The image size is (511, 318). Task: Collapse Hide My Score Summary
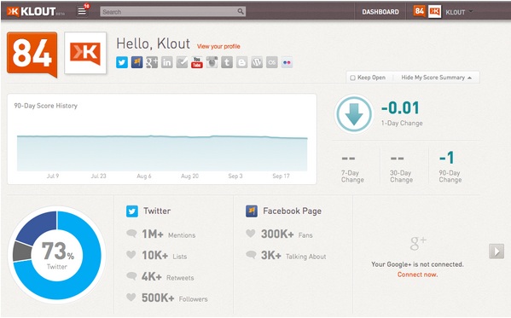click(437, 78)
